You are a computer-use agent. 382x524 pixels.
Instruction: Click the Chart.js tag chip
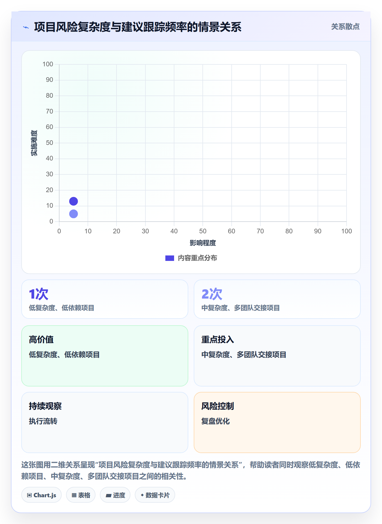(x=41, y=495)
